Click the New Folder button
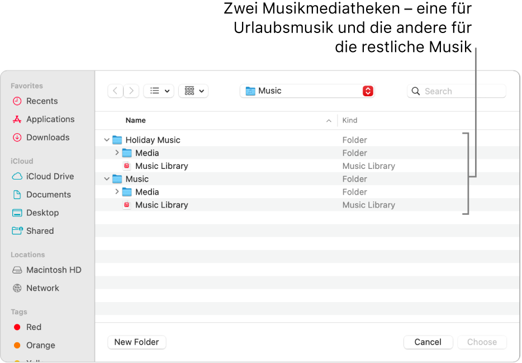 pyautogui.click(x=136, y=342)
